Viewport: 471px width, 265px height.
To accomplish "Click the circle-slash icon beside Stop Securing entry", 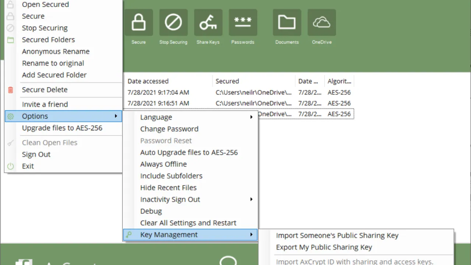I will 10,28.
